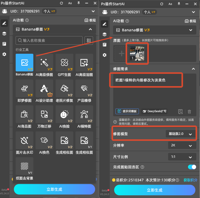Expand the Banana修图 dropdown in right panel
The height and width of the screenshot is (198, 200).
191,30
